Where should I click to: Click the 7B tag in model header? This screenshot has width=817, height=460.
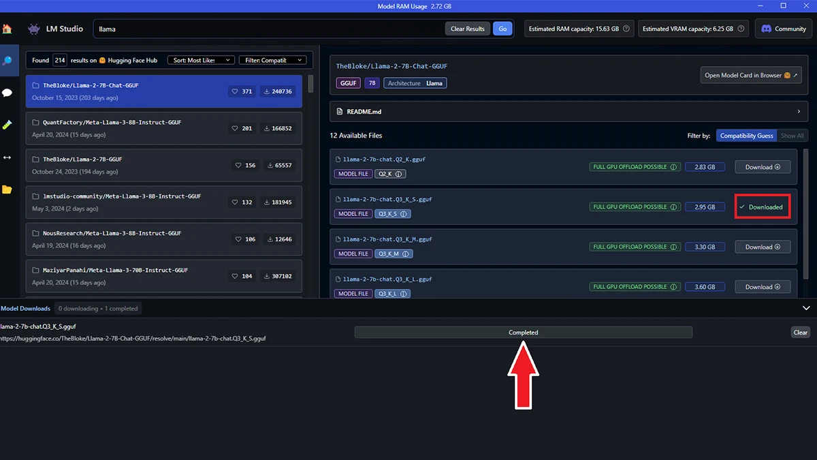click(x=372, y=83)
